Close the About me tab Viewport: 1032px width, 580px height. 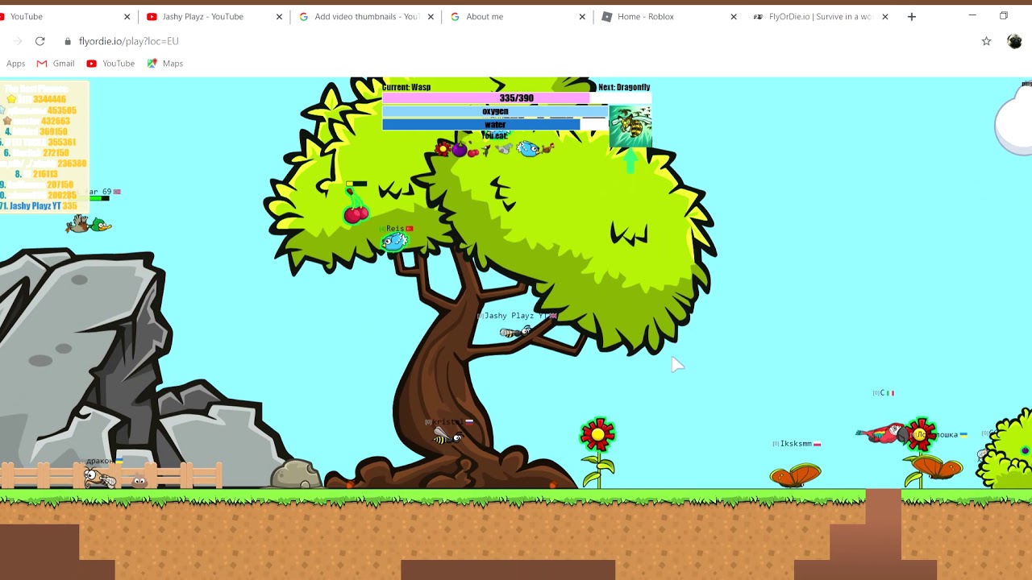pyautogui.click(x=582, y=16)
